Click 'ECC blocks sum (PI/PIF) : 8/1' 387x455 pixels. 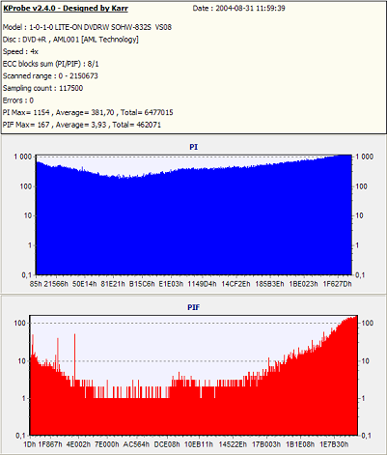(51, 64)
